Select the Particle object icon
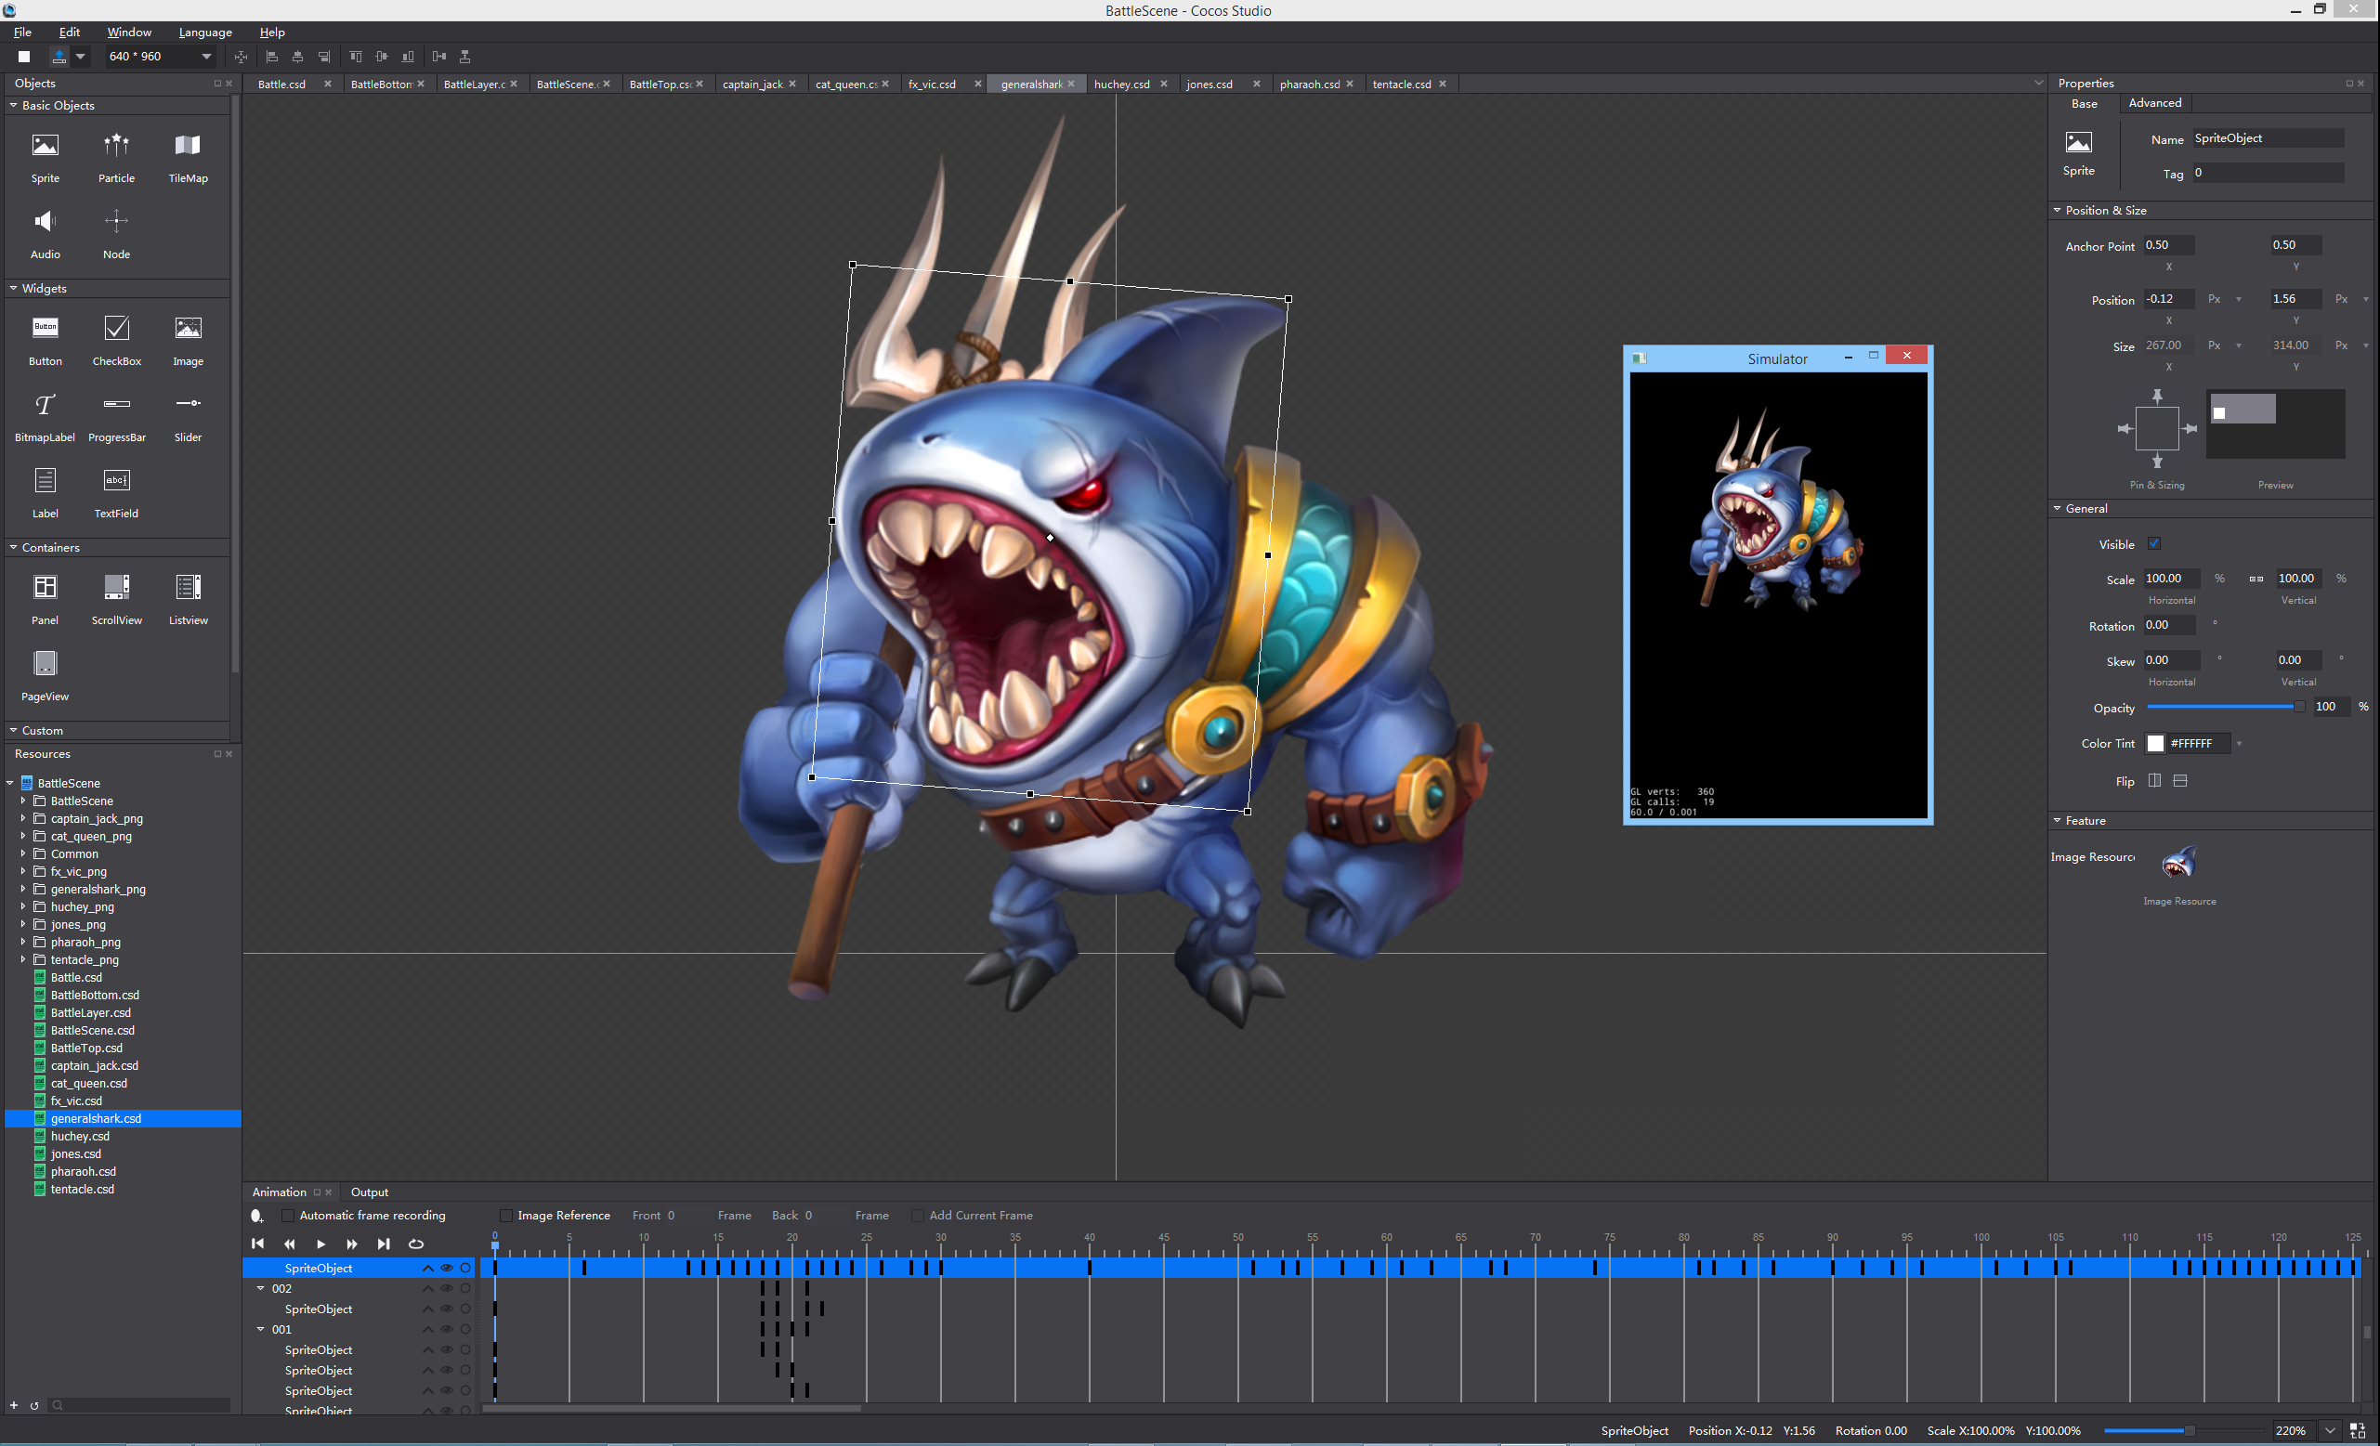Viewport: 2380px width, 1446px height. tap(116, 146)
